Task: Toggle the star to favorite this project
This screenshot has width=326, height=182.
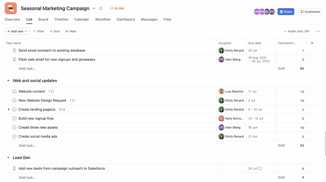Action: pos(101,8)
